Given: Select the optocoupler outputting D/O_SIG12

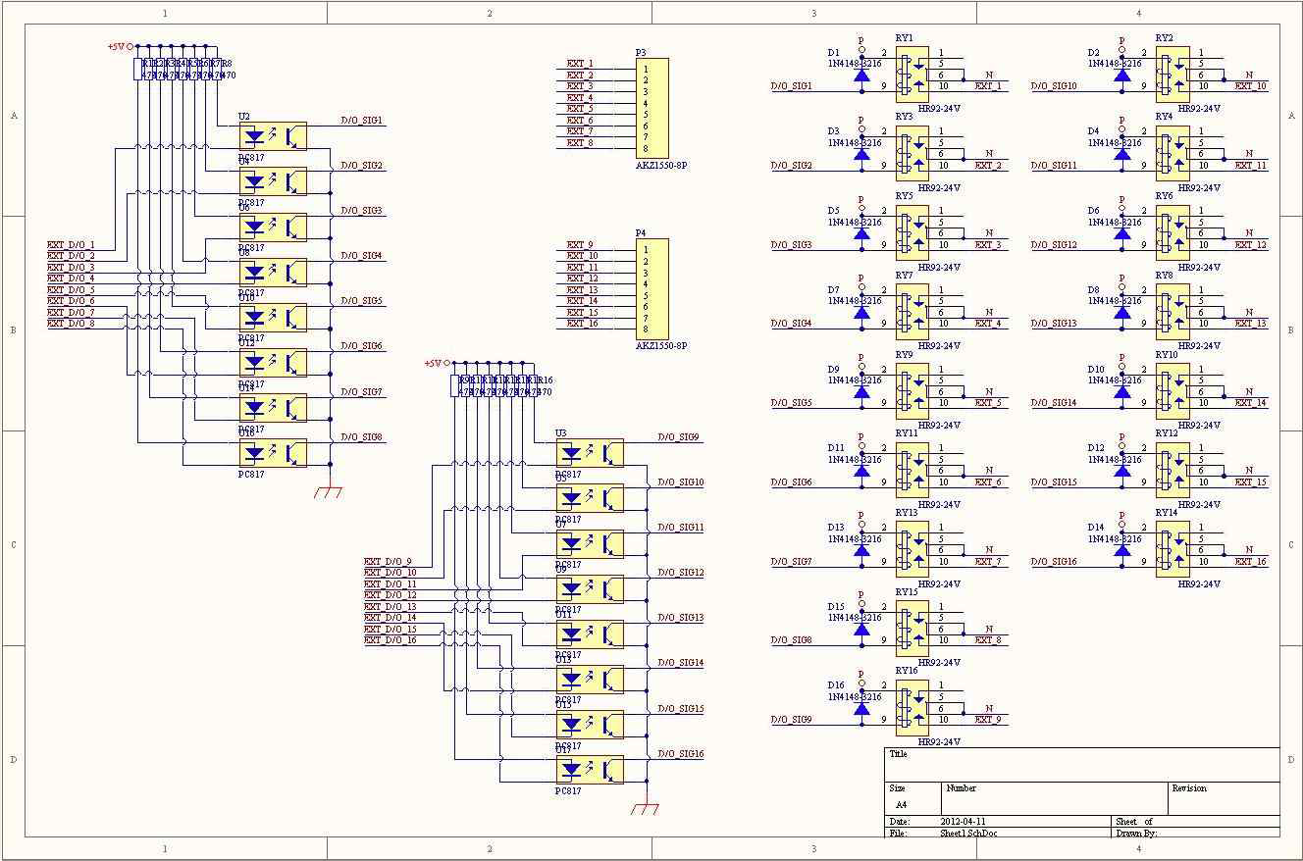Looking at the screenshot, I should tap(590, 589).
